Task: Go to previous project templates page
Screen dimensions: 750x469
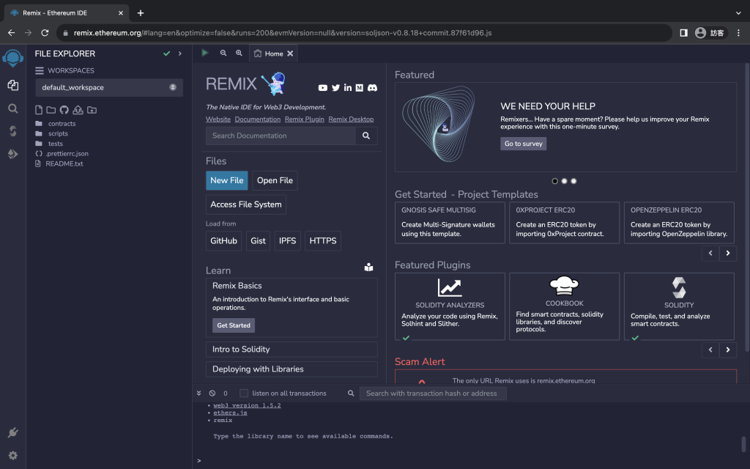Action: pos(710,253)
